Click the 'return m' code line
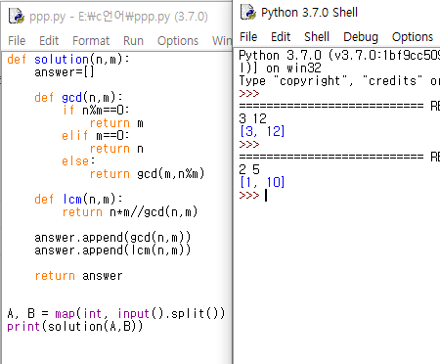The width and height of the screenshot is (440, 364). pos(116,123)
